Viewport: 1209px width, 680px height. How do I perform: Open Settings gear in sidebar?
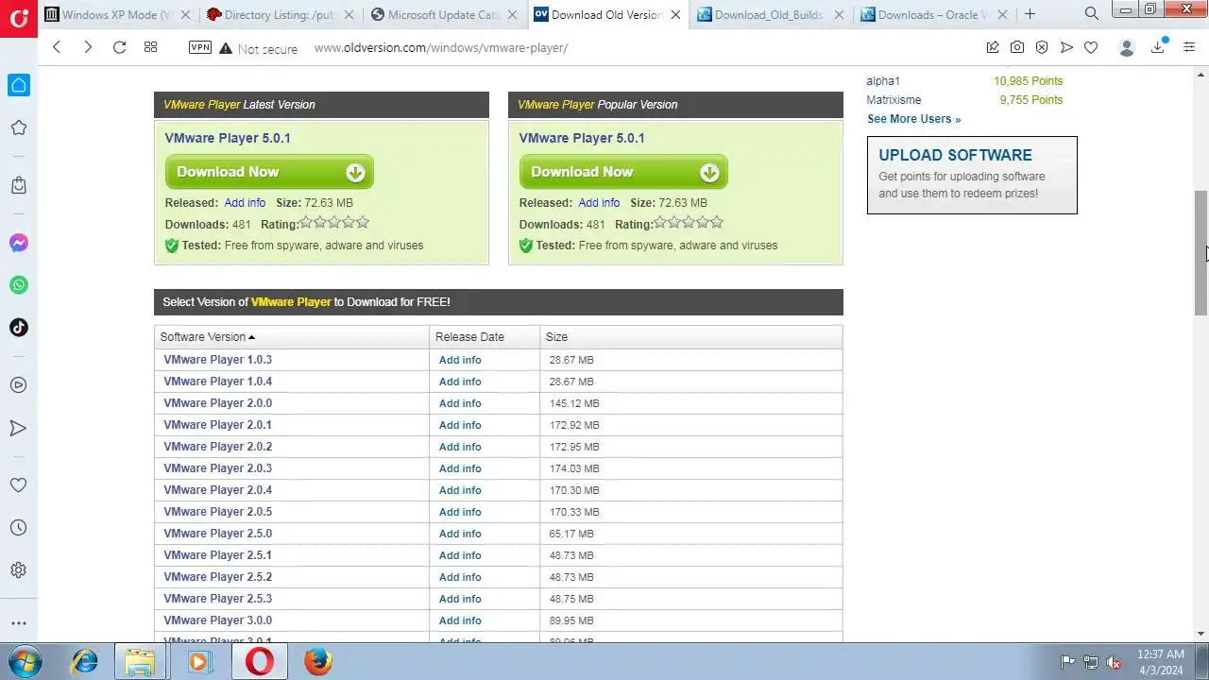point(18,570)
